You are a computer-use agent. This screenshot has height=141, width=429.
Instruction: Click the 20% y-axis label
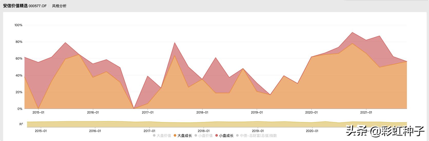(x=19, y=92)
